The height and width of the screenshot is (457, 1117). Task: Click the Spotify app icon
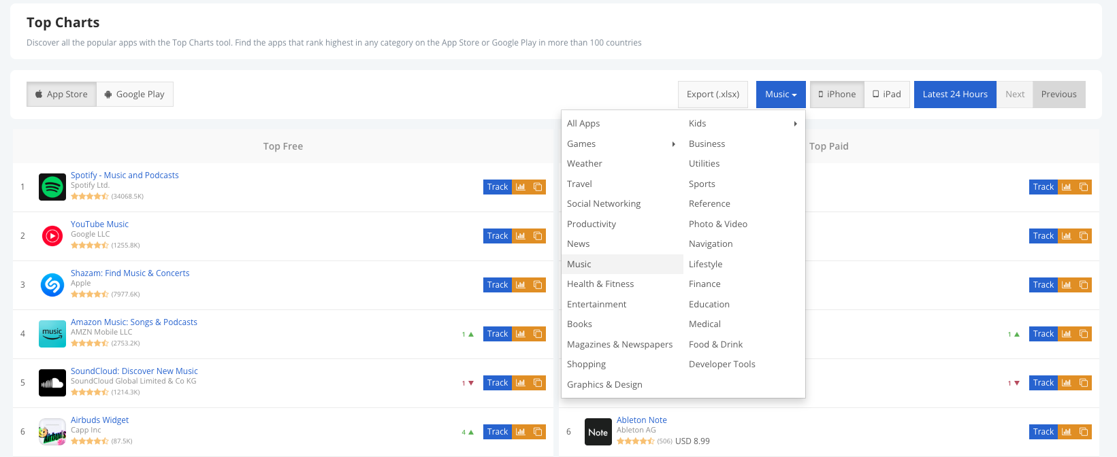pyautogui.click(x=52, y=187)
